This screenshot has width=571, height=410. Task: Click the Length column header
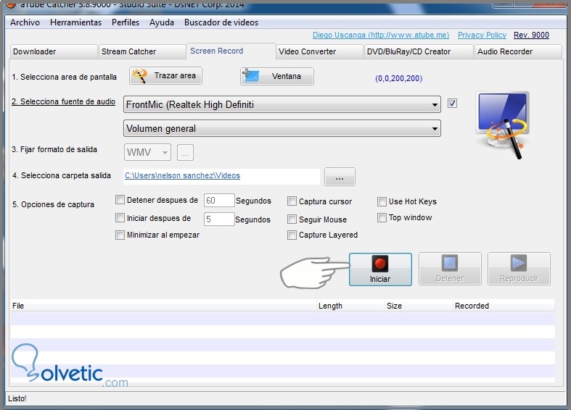350,306
